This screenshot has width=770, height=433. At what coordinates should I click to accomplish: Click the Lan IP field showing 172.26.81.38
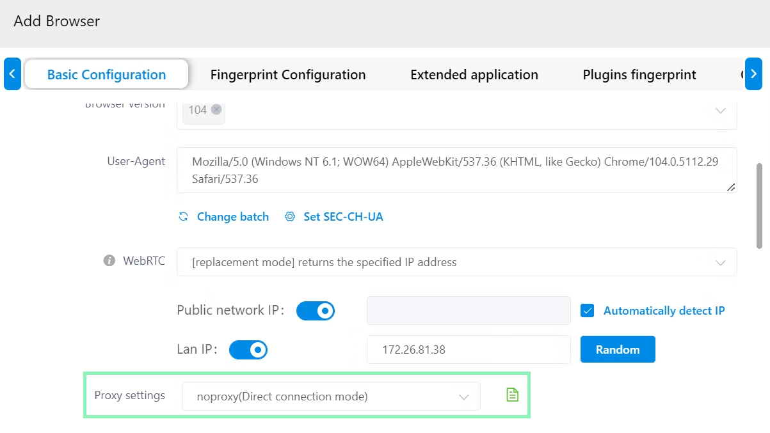pyautogui.click(x=469, y=350)
